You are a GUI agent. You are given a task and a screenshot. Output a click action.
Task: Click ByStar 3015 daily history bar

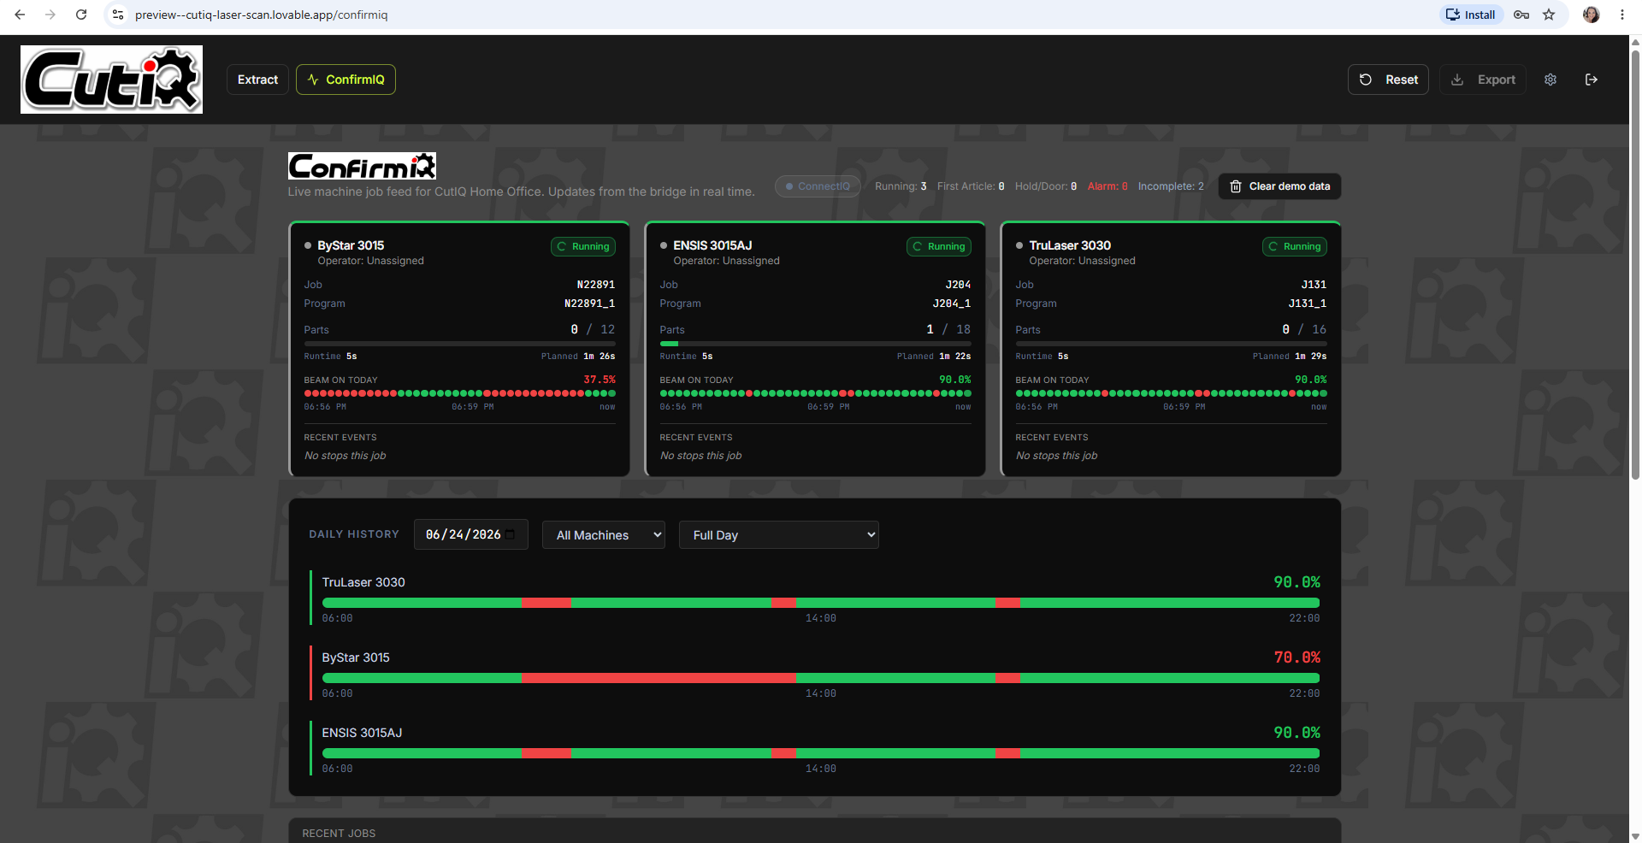(821, 678)
